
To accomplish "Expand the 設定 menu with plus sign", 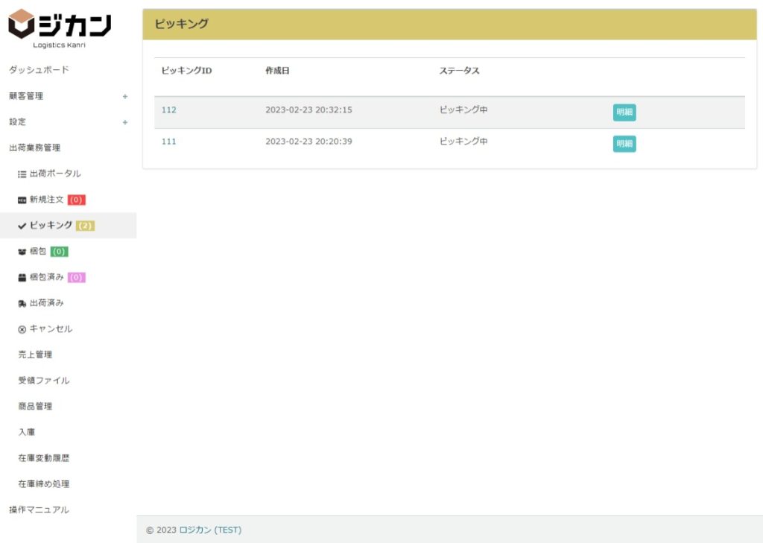I will click(125, 122).
